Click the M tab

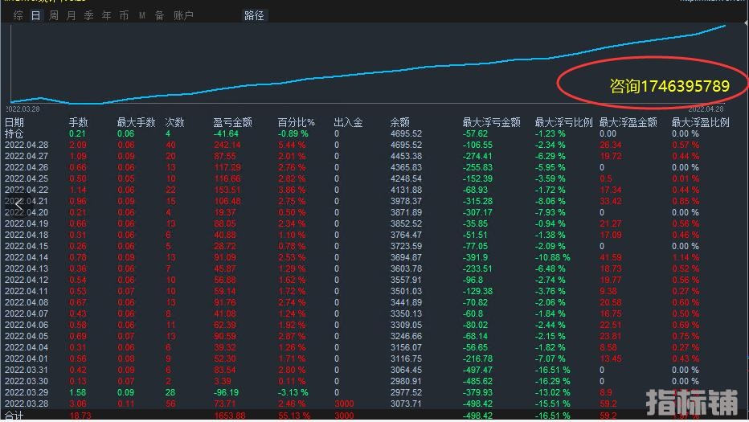142,15
